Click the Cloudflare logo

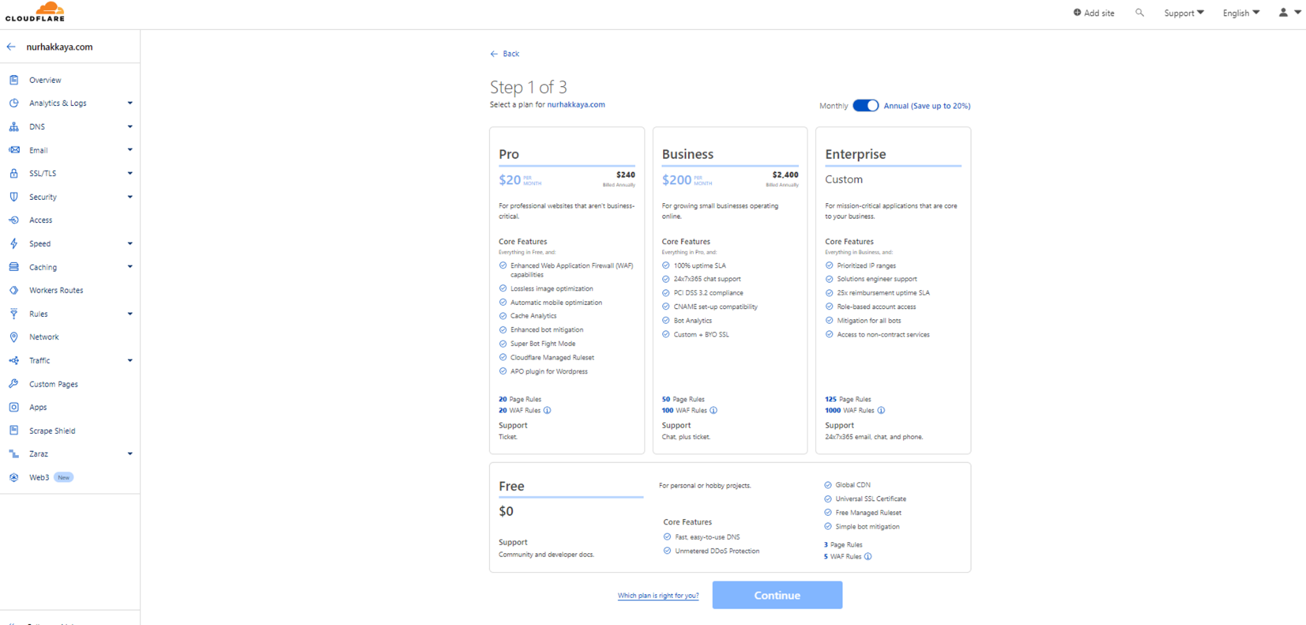[x=35, y=12]
